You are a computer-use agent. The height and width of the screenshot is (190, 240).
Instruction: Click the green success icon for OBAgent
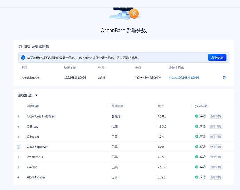197,137
